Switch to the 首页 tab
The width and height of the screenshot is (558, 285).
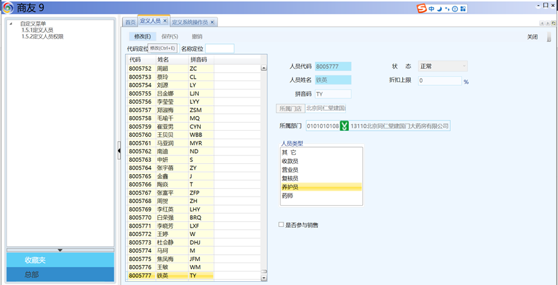point(130,22)
